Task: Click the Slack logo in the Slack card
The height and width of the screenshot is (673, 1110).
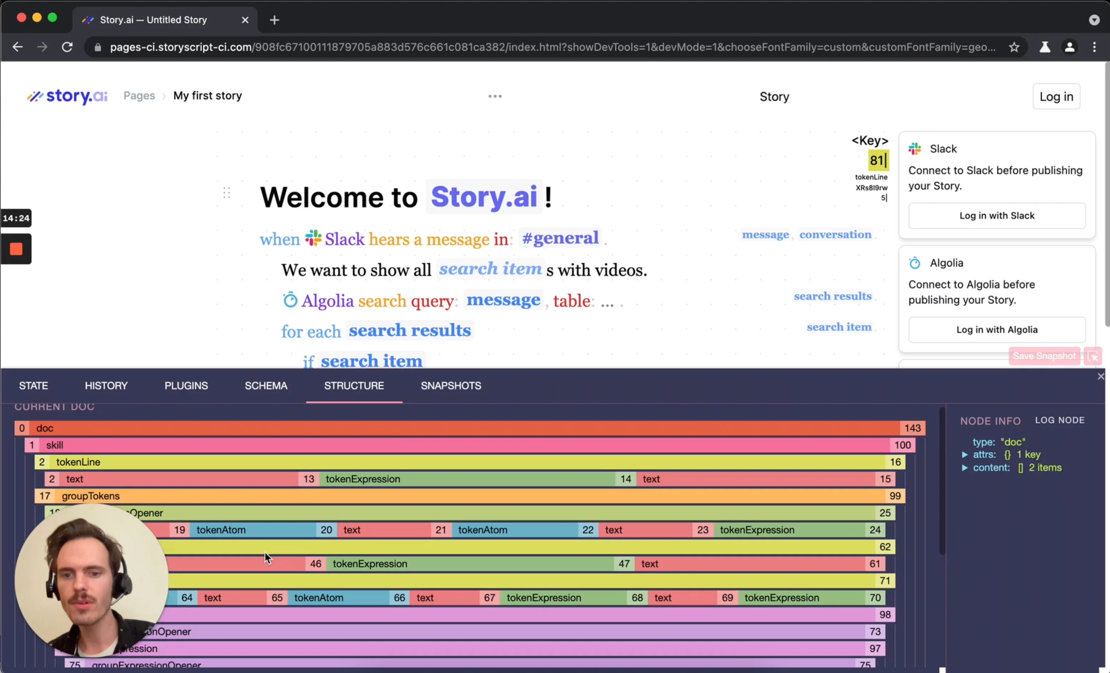Action: [x=914, y=149]
